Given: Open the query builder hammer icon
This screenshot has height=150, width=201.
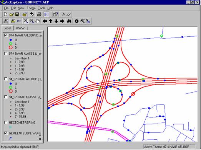Looking at the screenshot, I should tap(82, 21).
